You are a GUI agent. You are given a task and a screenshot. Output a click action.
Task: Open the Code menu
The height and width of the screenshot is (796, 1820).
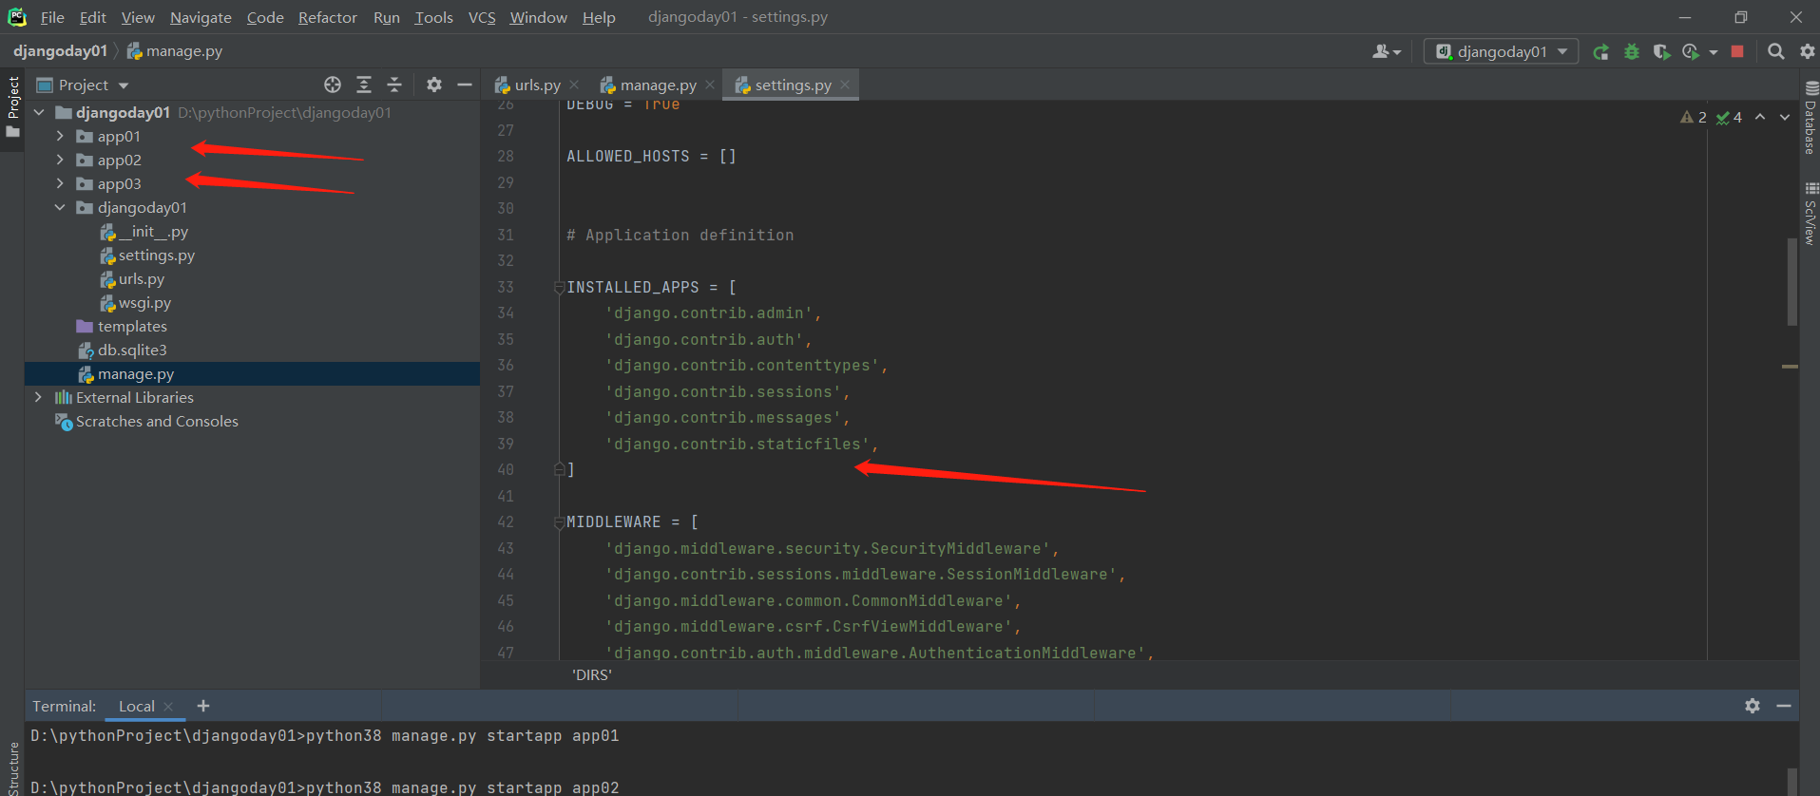(x=265, y=17)
